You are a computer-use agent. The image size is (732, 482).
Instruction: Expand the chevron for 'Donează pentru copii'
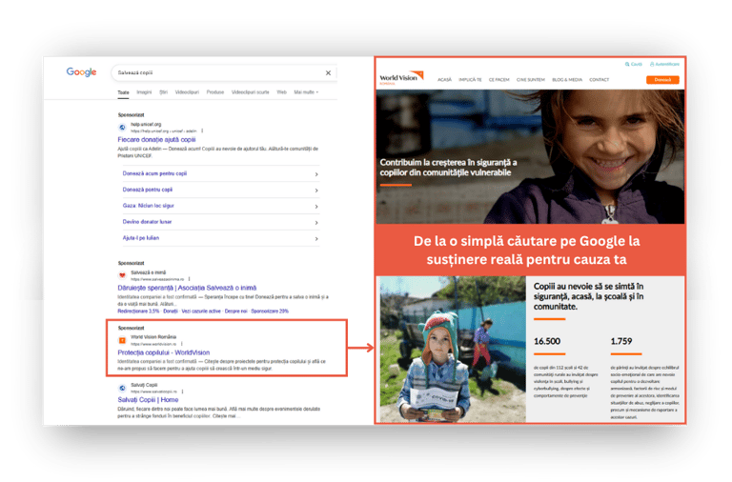[316, 191]
